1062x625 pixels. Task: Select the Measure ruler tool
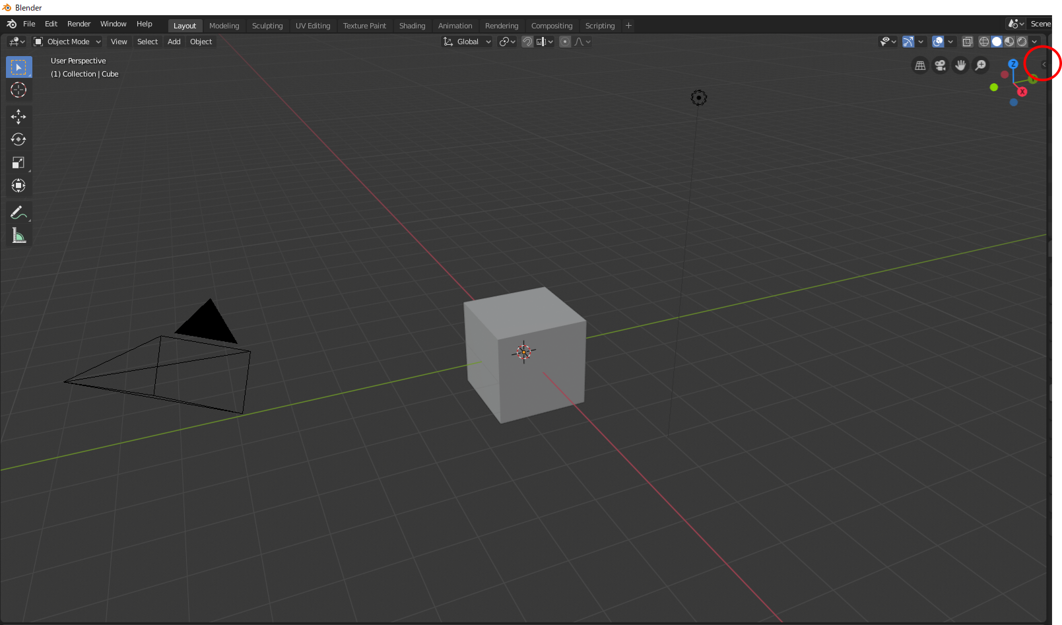18,236
